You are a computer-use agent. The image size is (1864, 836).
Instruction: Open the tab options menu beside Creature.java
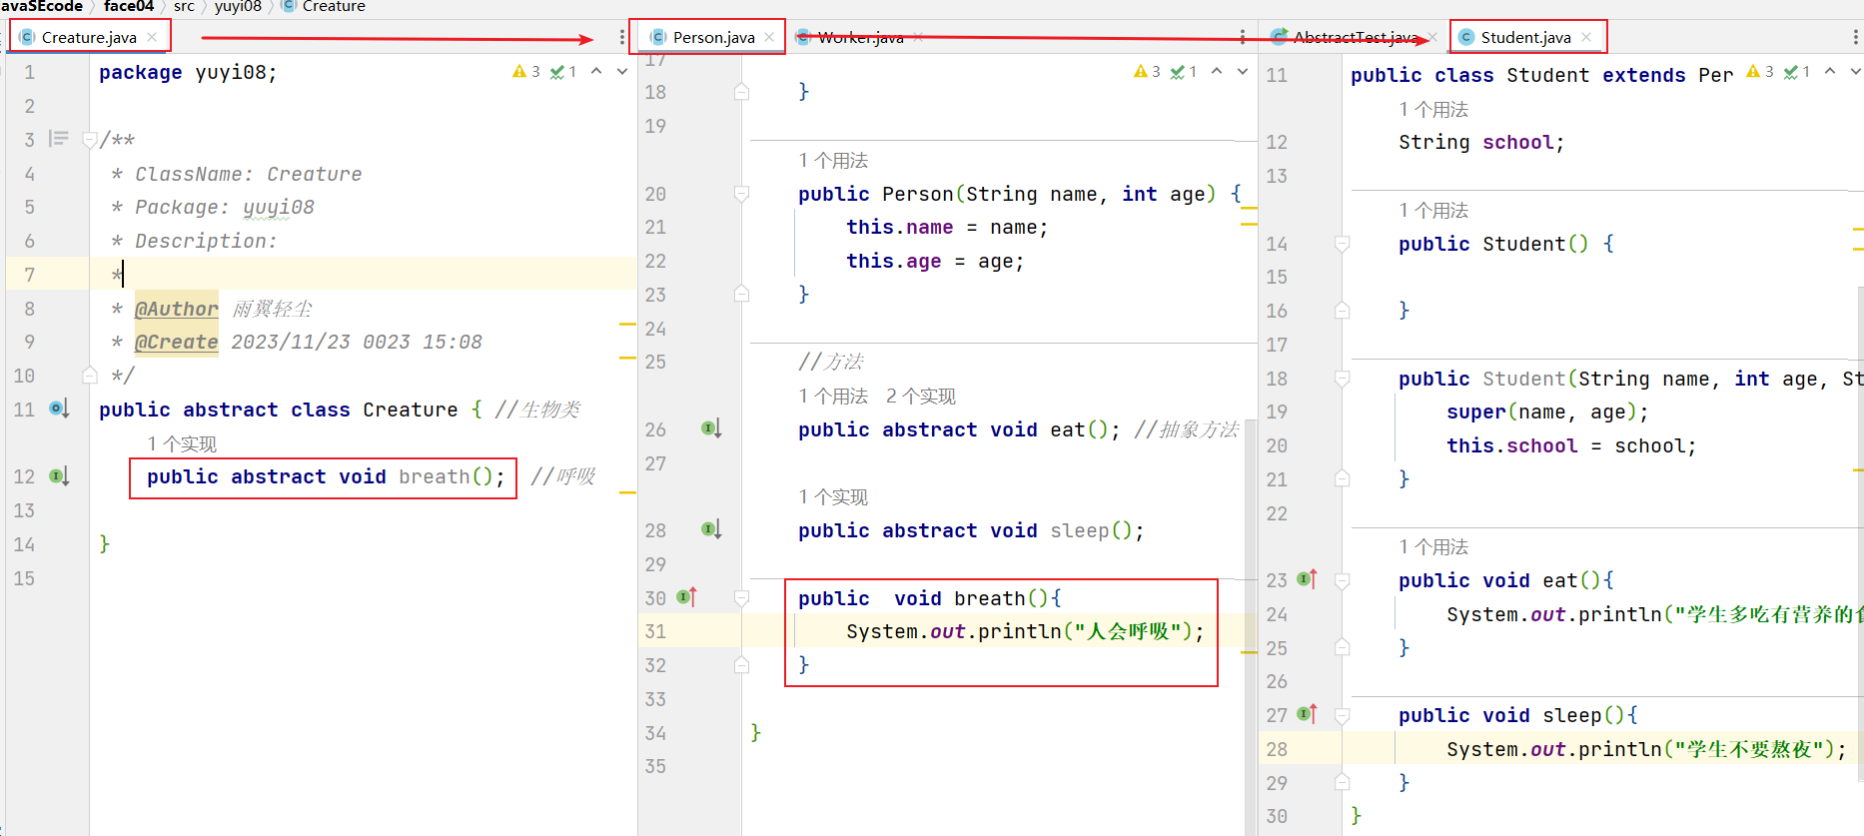(622, 37)
